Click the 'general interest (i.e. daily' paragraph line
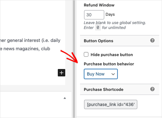 (x=30, y=40)
